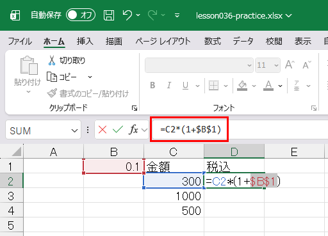Select column A header
The height and width of the screenshot is (236, 328).
(x=53, y=152)
